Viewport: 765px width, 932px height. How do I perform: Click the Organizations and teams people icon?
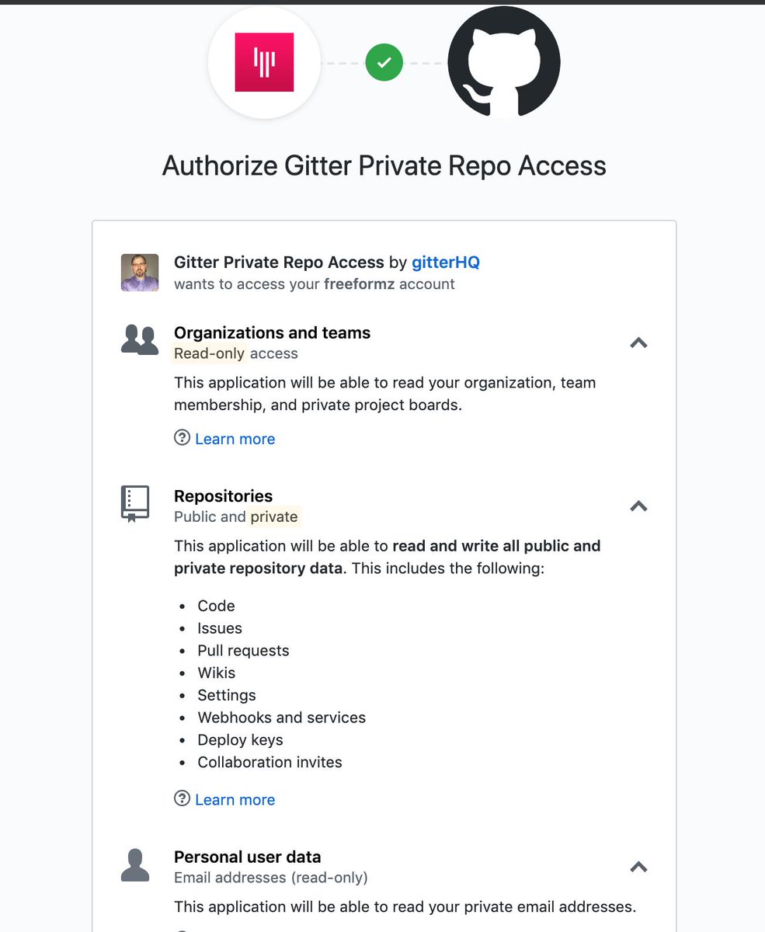coord(140,340)
